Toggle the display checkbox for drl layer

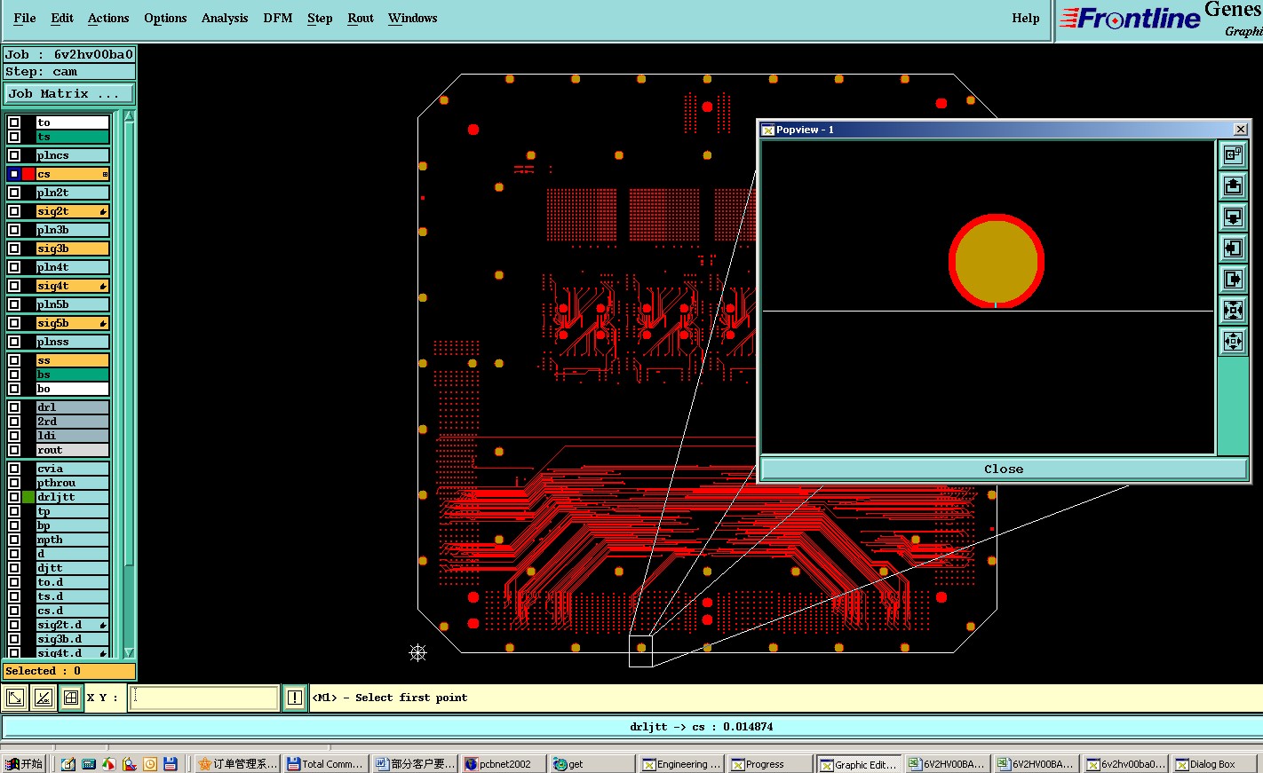(14, 407)
